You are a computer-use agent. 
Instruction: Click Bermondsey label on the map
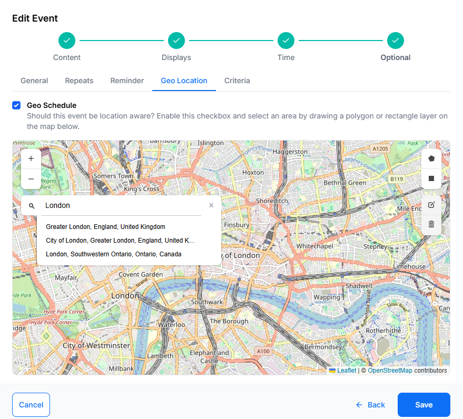pyautogui.click(x=323, y=347)
